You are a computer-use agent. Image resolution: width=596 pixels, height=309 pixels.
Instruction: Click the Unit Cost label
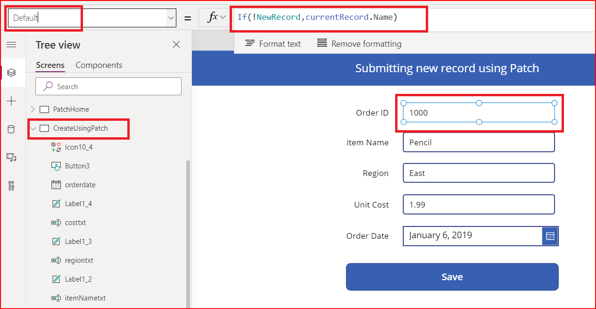(x=372, y=205)
